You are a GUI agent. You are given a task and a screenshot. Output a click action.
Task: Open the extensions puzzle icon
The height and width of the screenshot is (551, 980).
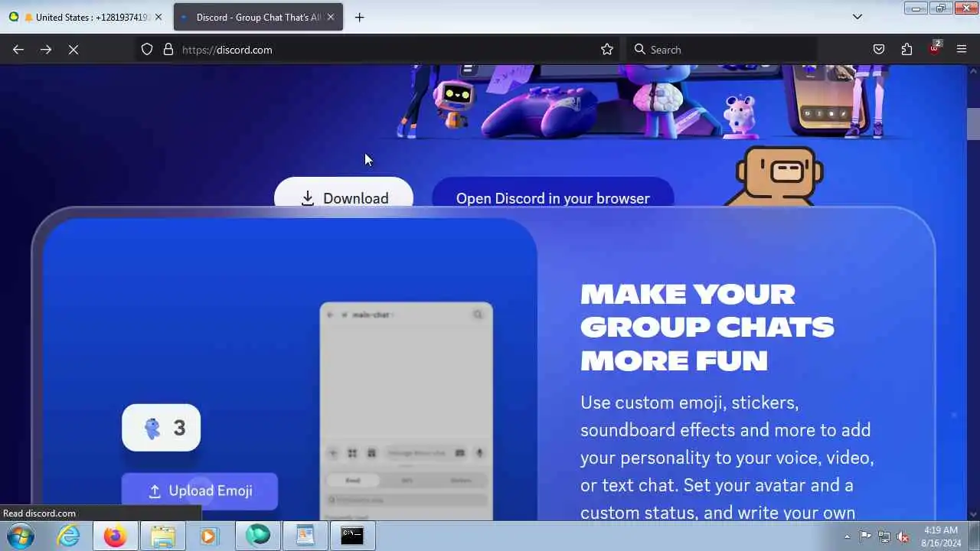906,50
